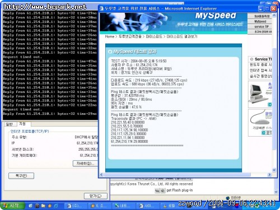280x210 pixels.
Task: Click the orange quick launch icon
Action: point(50,206)
